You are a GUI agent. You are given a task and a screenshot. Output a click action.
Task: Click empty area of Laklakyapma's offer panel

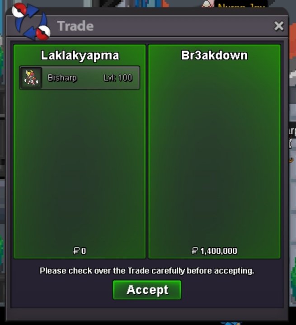tap(80, 166)
